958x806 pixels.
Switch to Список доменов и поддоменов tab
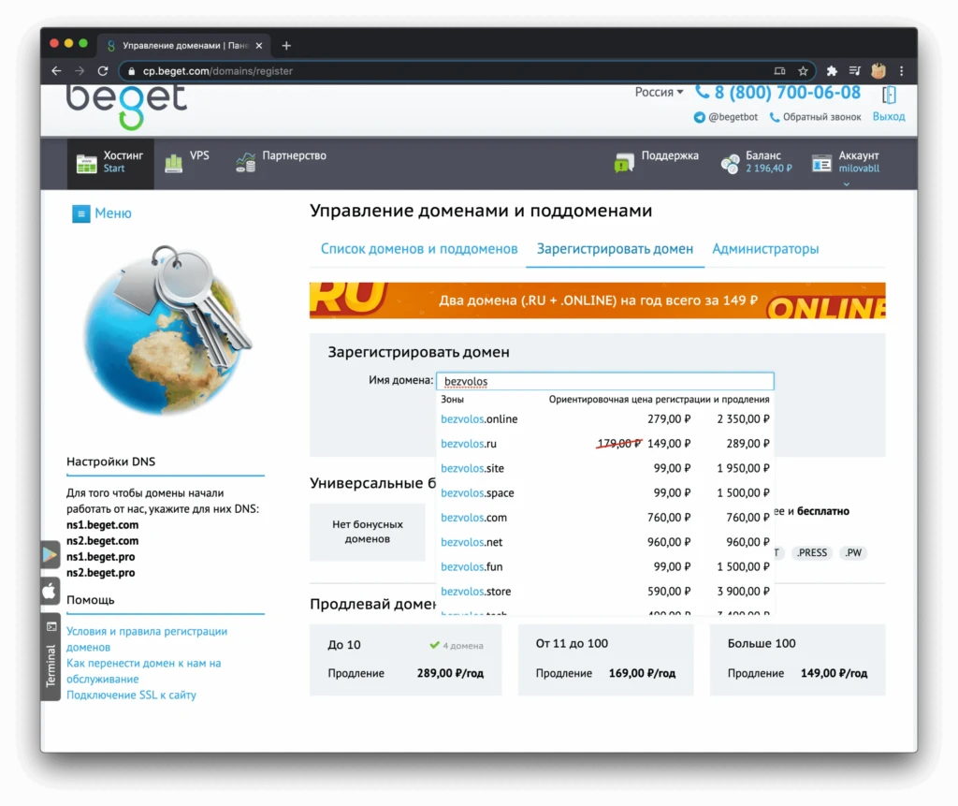tap(419, 249)
